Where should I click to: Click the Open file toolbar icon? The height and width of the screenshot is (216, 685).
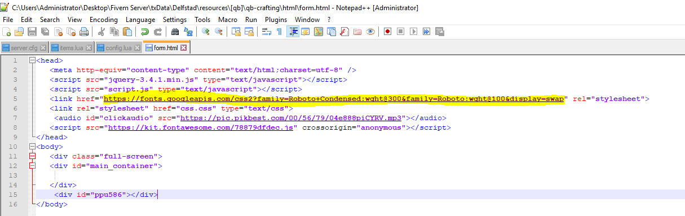(19, 31)
